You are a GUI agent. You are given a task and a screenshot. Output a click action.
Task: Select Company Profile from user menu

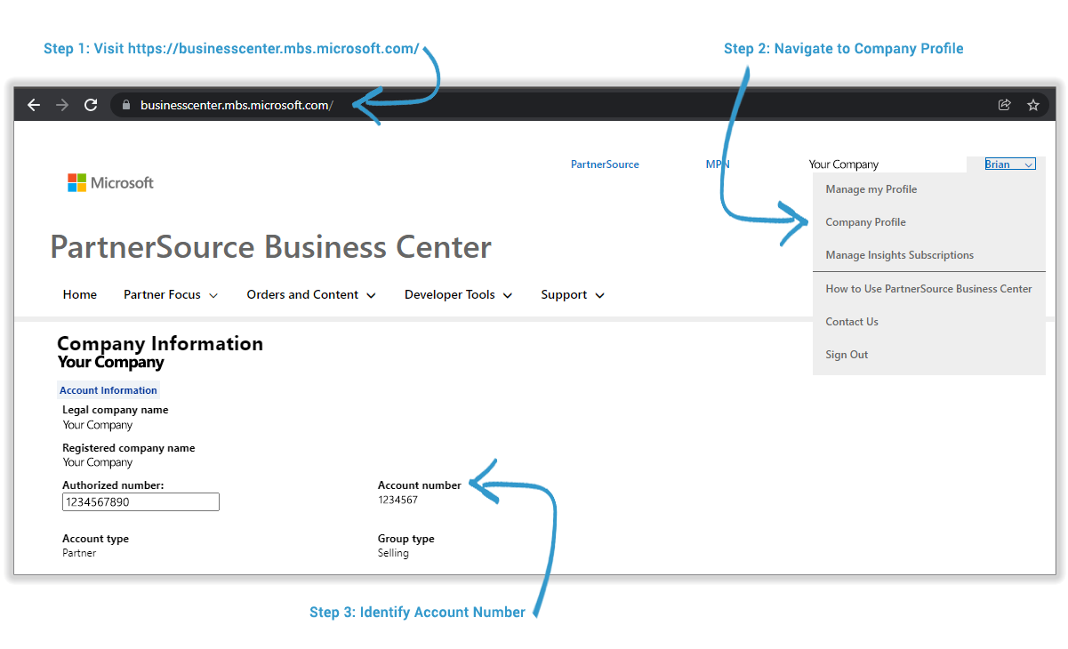[865, 222]
